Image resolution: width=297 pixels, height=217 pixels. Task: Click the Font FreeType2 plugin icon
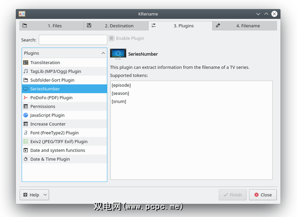coord(26,133)
